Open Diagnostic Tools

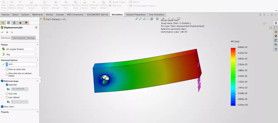[x=66, y=5]
